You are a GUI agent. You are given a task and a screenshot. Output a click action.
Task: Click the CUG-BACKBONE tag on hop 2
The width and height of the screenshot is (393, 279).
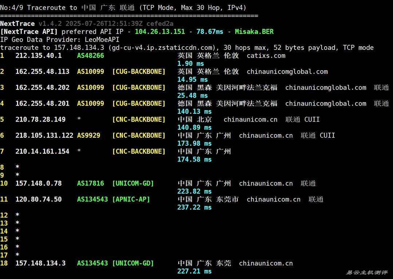139,71
